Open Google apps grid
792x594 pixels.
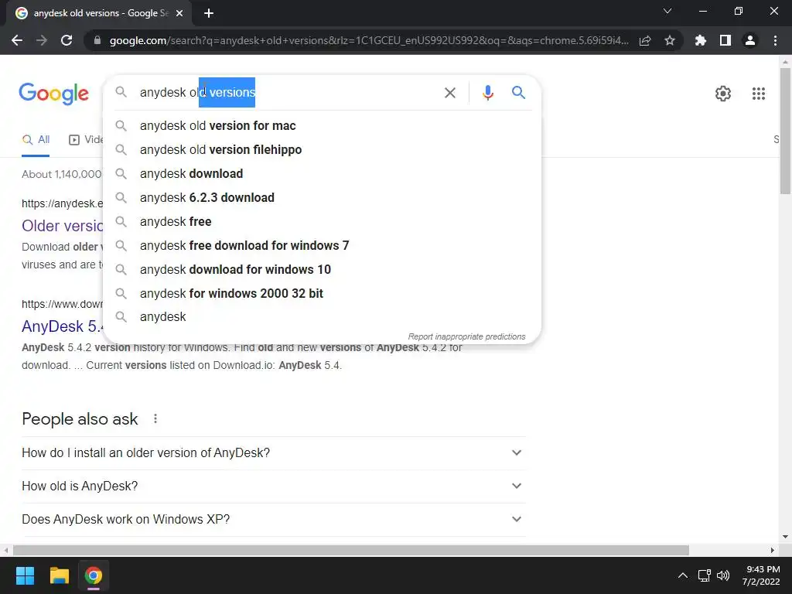[758, 94]
